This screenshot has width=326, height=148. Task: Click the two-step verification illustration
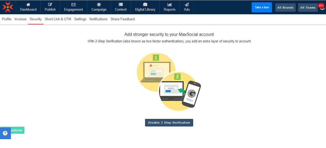[x=169, y=82]
